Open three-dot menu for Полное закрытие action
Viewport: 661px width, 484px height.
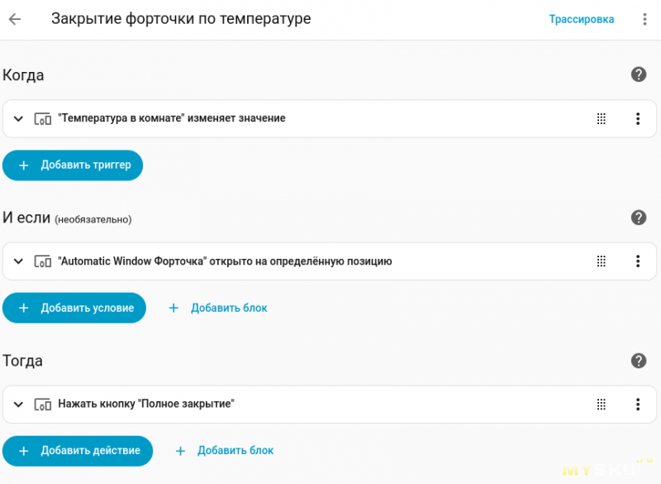638,405
